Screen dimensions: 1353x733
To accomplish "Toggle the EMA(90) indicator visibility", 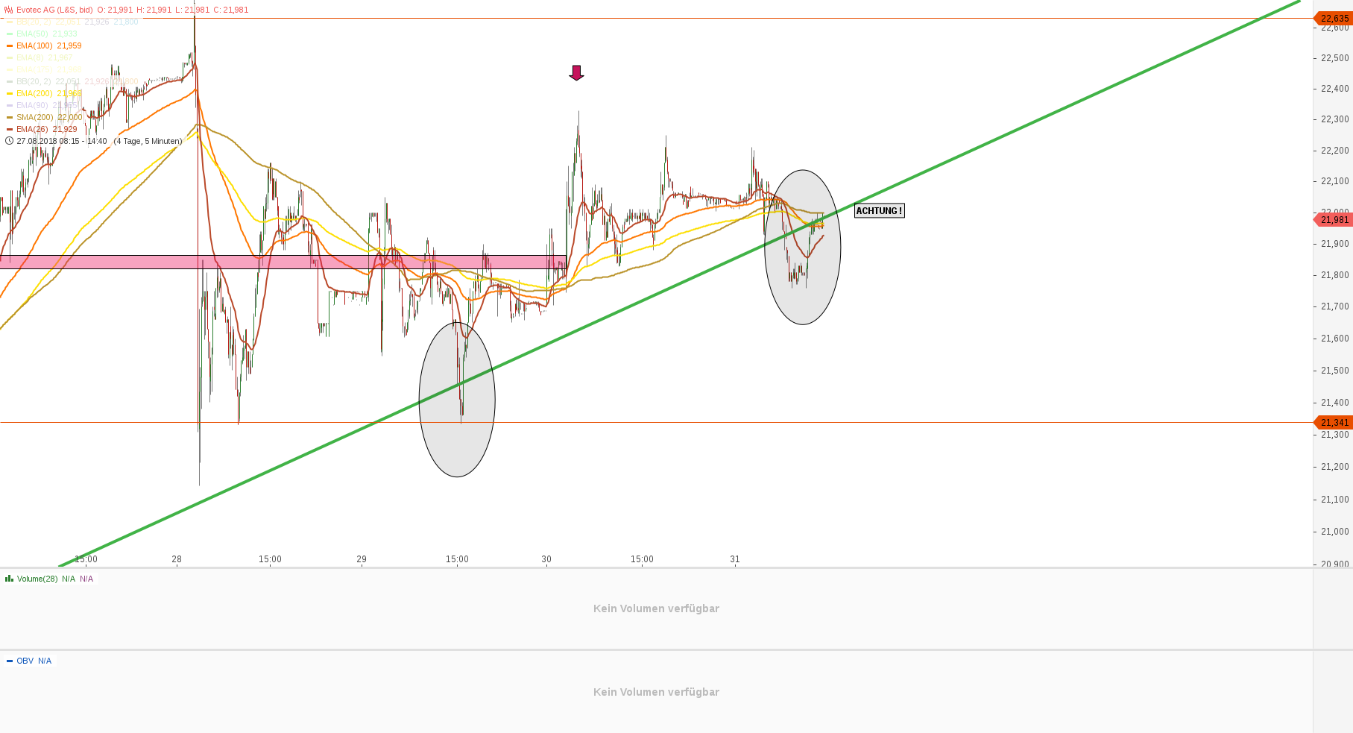I will 8,105.
